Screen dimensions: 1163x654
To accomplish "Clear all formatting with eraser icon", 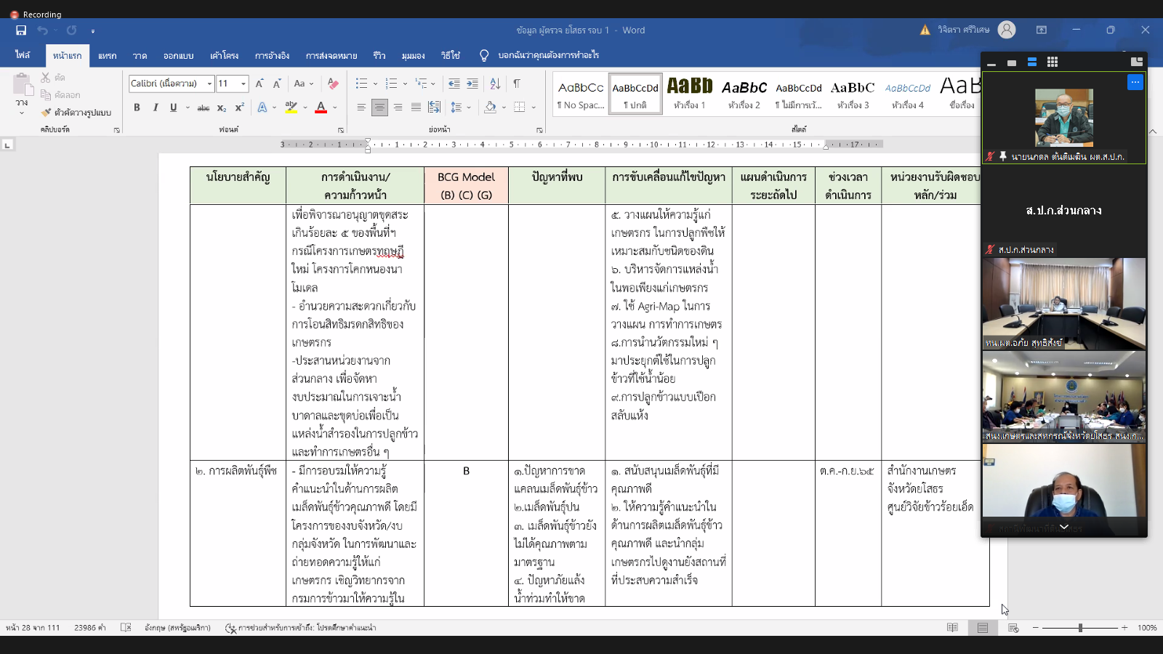I will click(333, 84).
